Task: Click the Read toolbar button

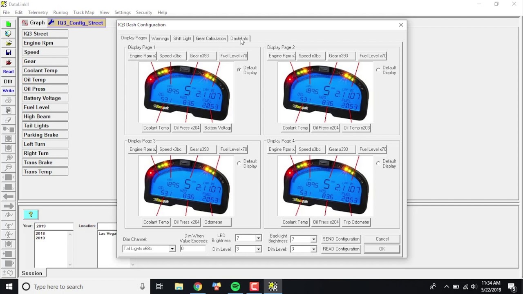Action: (8, 71)
